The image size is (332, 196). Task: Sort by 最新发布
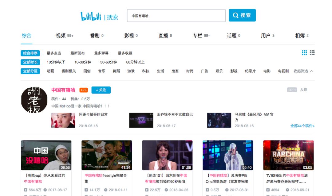pyautogui.click(x=77, y=53)
